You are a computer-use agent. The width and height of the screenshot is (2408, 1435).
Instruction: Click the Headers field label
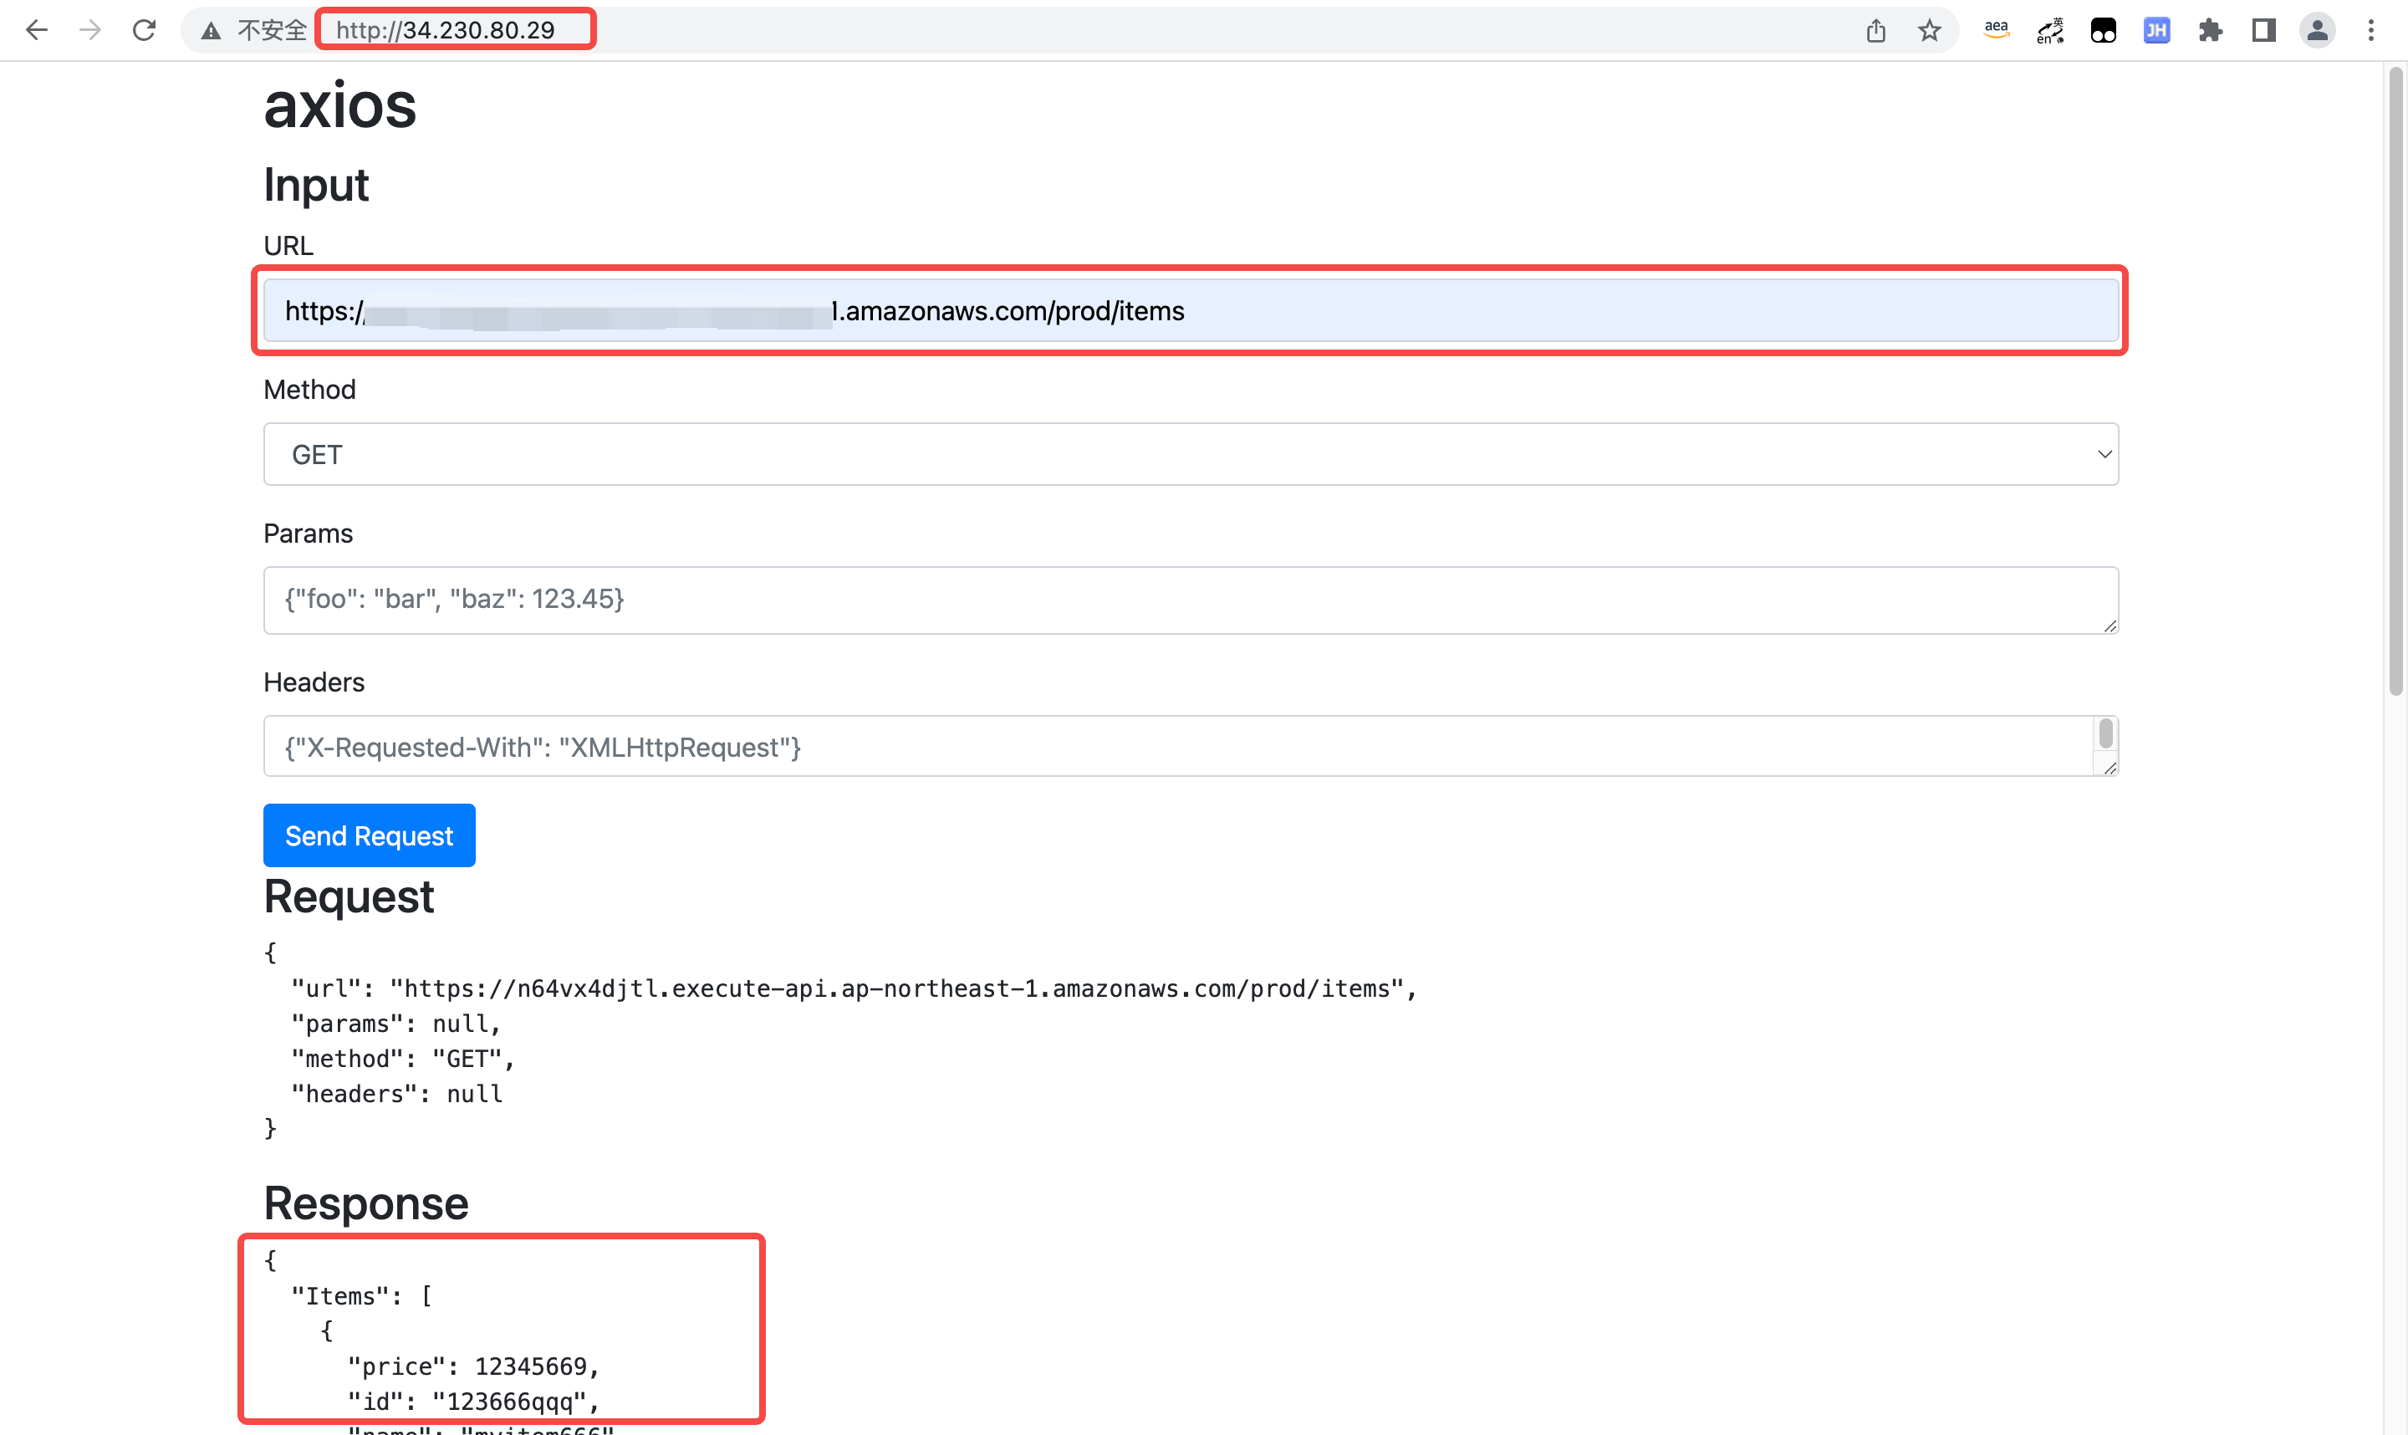pos(314,682)
